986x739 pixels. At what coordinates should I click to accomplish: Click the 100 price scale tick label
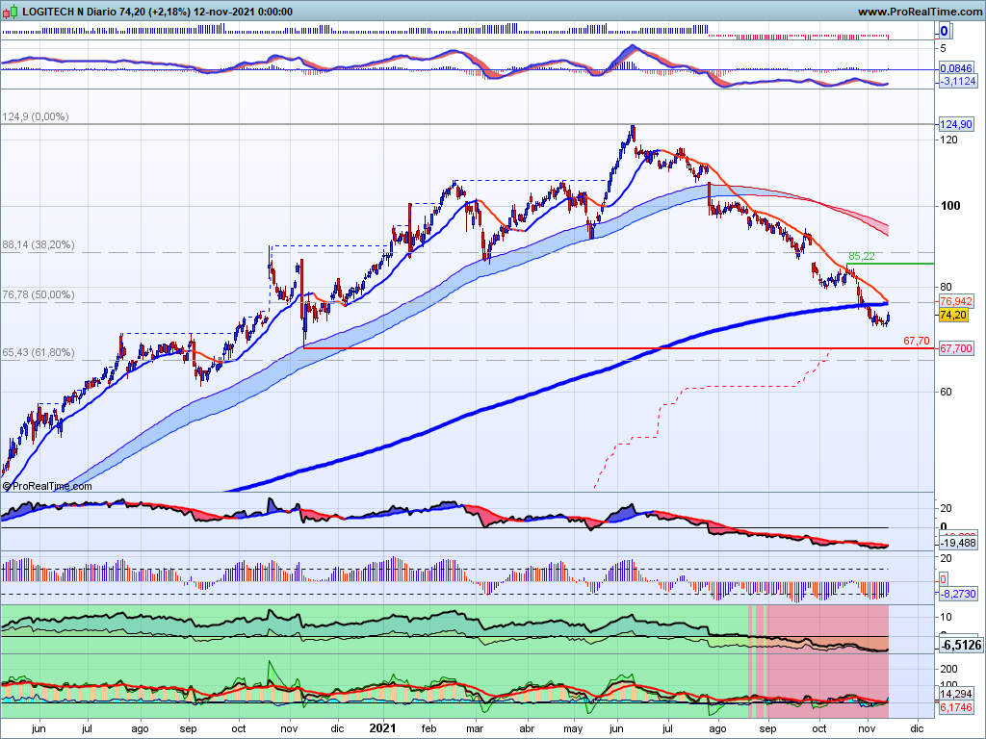pyautogui.click(x=950, y=206)
